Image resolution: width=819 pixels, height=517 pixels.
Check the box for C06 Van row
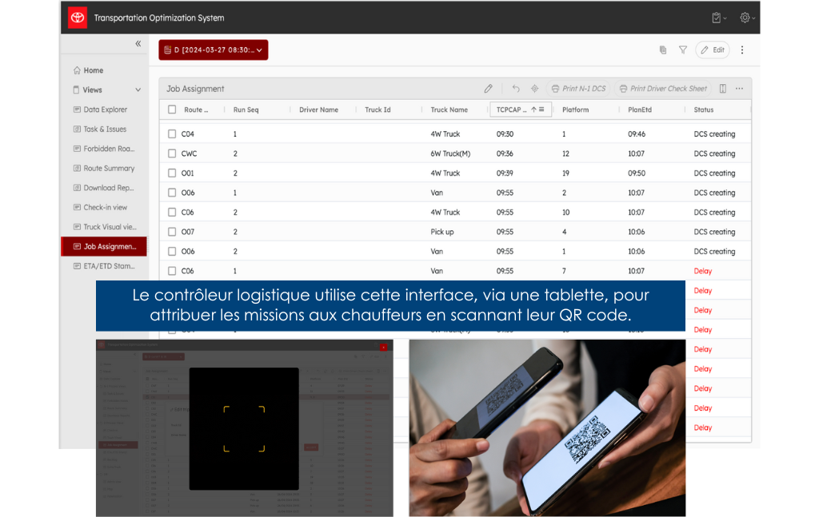pos(172,271)
